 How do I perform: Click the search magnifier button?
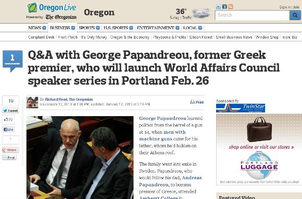(295, 15)
